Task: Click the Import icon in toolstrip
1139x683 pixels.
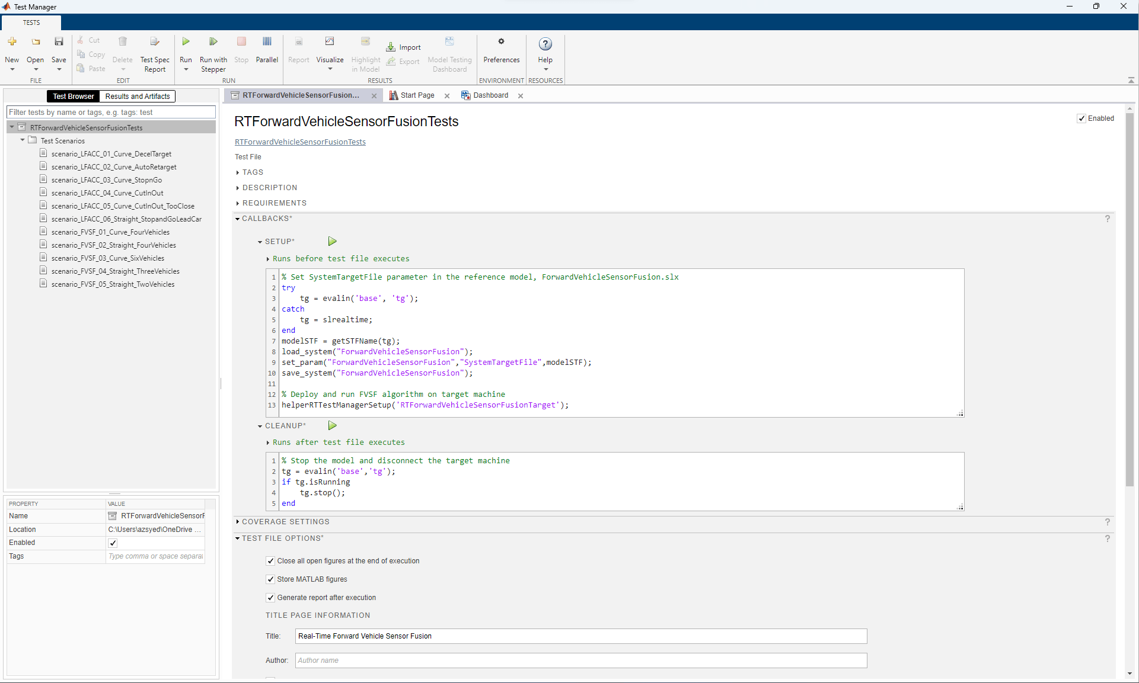Action: (x=391, y=47)
